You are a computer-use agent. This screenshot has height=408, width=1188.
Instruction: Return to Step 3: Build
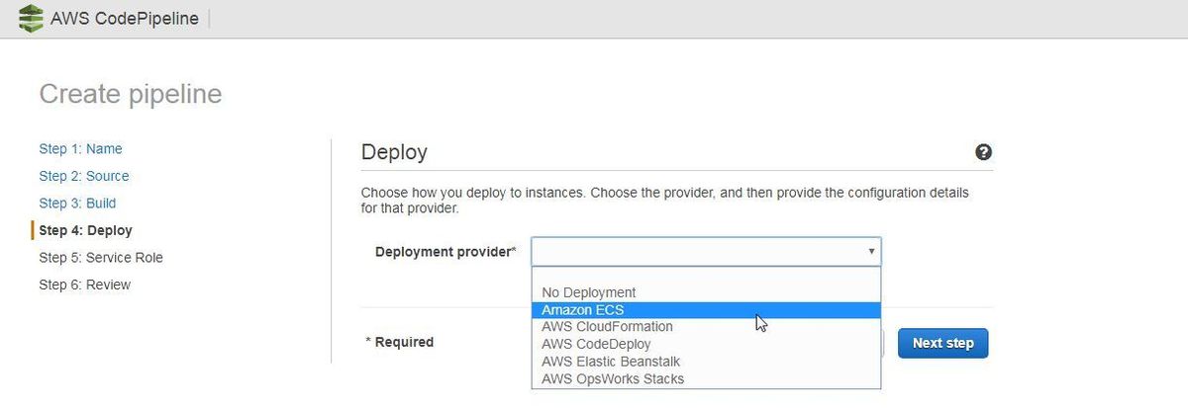[x=77, y=204]
